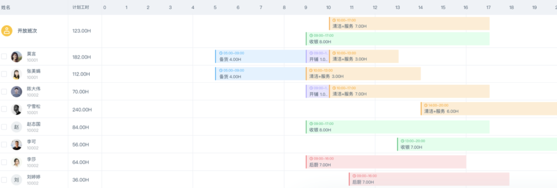This screenshot has width=557, height=188.
Task: Click the 70.00H hours cell
Action: (x=80, y=92)
